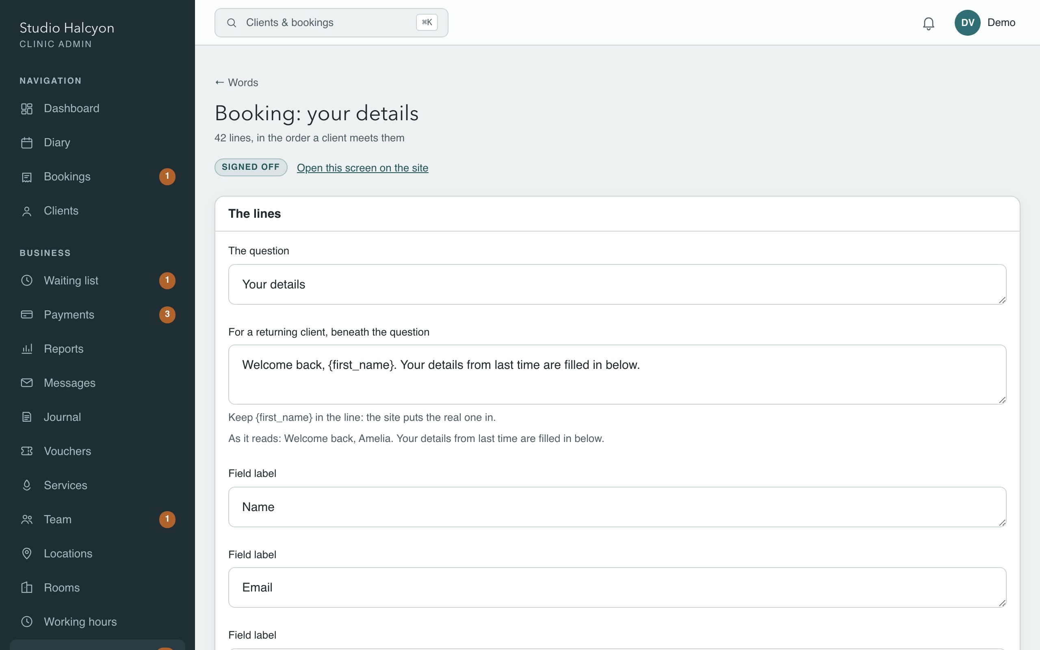Click the Demo account name
The image size is (1040, 650).
1001,23
